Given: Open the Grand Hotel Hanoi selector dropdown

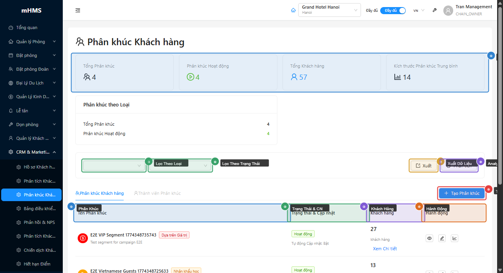Looking at the screenshot, I should point(329,10).
